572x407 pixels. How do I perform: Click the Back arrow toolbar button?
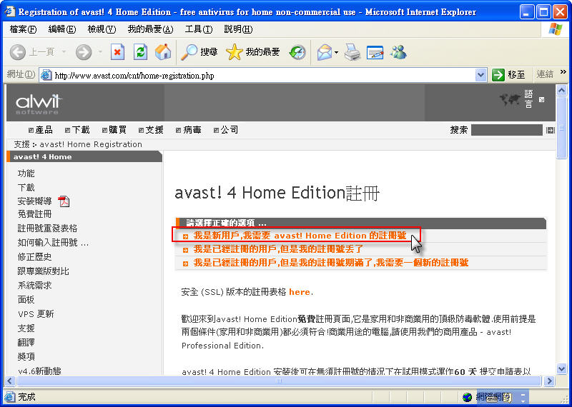coord(17,52)
